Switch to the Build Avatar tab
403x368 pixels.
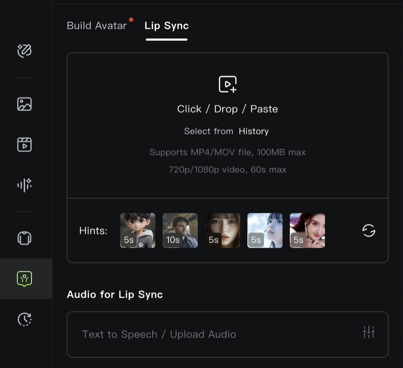coord(97,26)
